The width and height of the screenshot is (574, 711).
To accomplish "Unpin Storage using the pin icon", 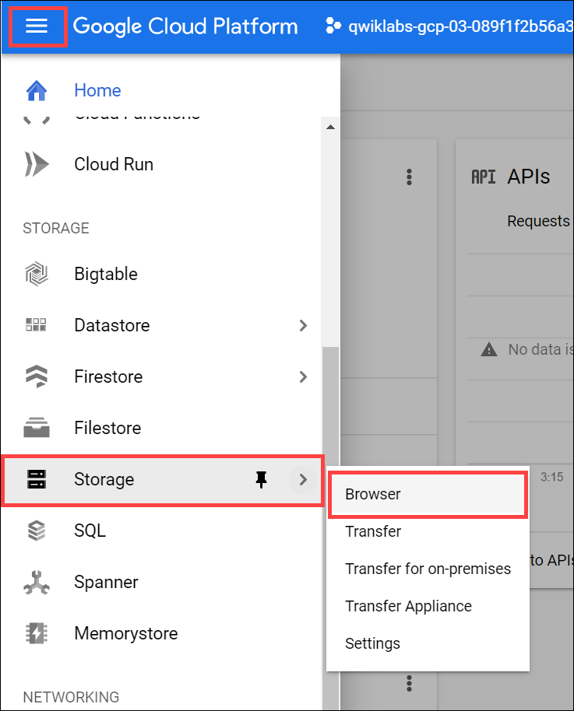I will (261, 479).
